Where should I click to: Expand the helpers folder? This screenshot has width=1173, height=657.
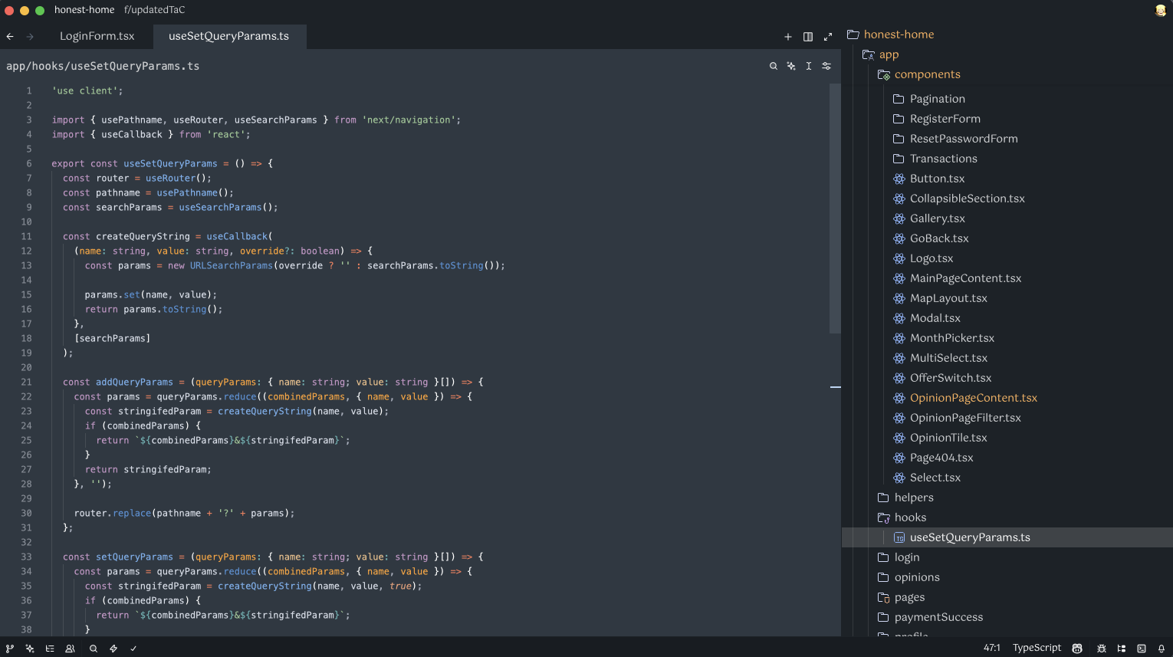tap(905, 498)
